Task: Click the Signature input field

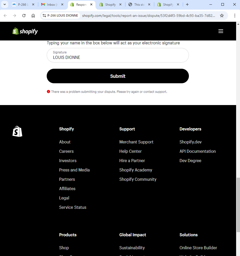Action: [118, 55]
